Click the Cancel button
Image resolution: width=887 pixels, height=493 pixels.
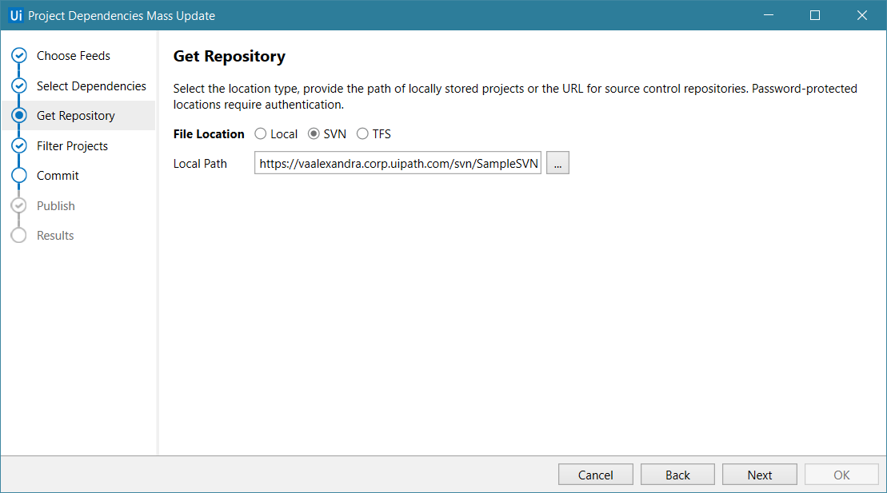(596, 475)
